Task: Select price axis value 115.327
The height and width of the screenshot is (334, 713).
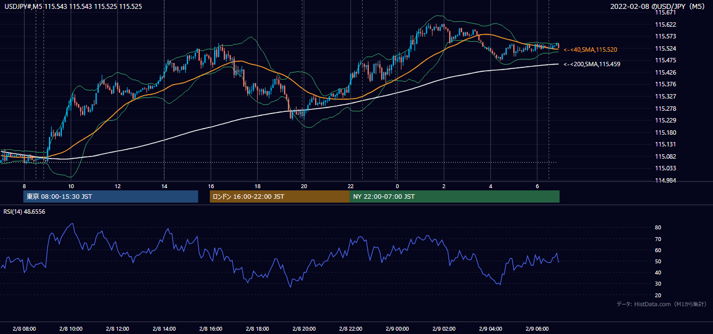Action: (x=665, y=96)
